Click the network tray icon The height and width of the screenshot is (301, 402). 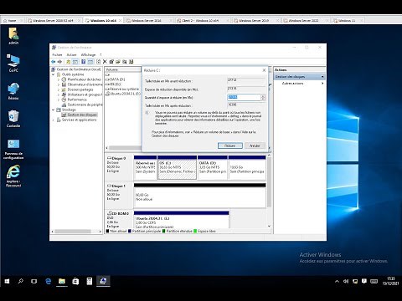click(x=355, y=281)
